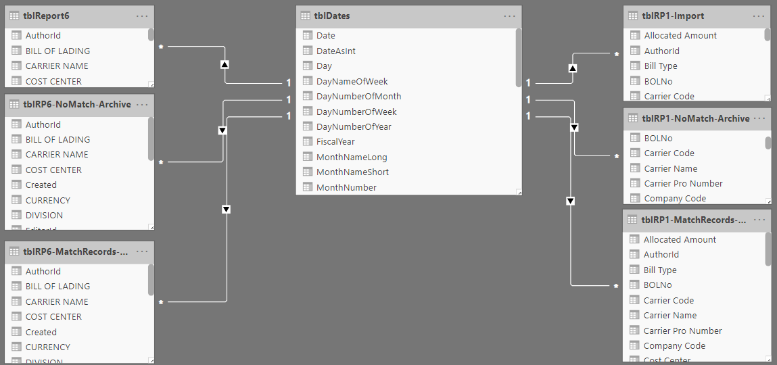The image size is (777, 365).
Task: Click the Allocated Amount field icon in tblRP1-Import
Action: (635, 36)
